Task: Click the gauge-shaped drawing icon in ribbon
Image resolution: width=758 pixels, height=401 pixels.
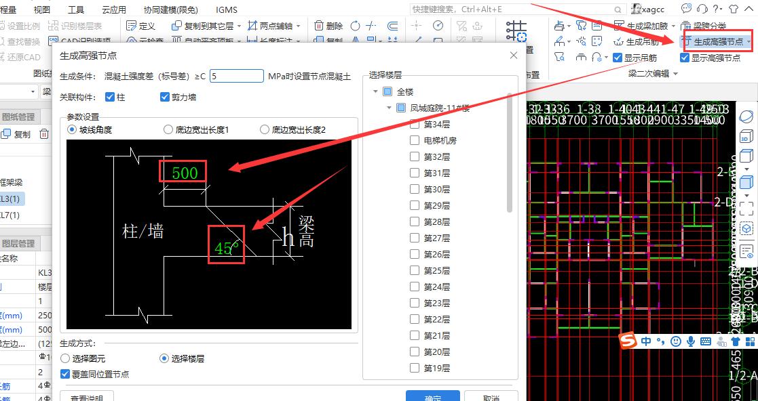Action: (x=438, y=26)
